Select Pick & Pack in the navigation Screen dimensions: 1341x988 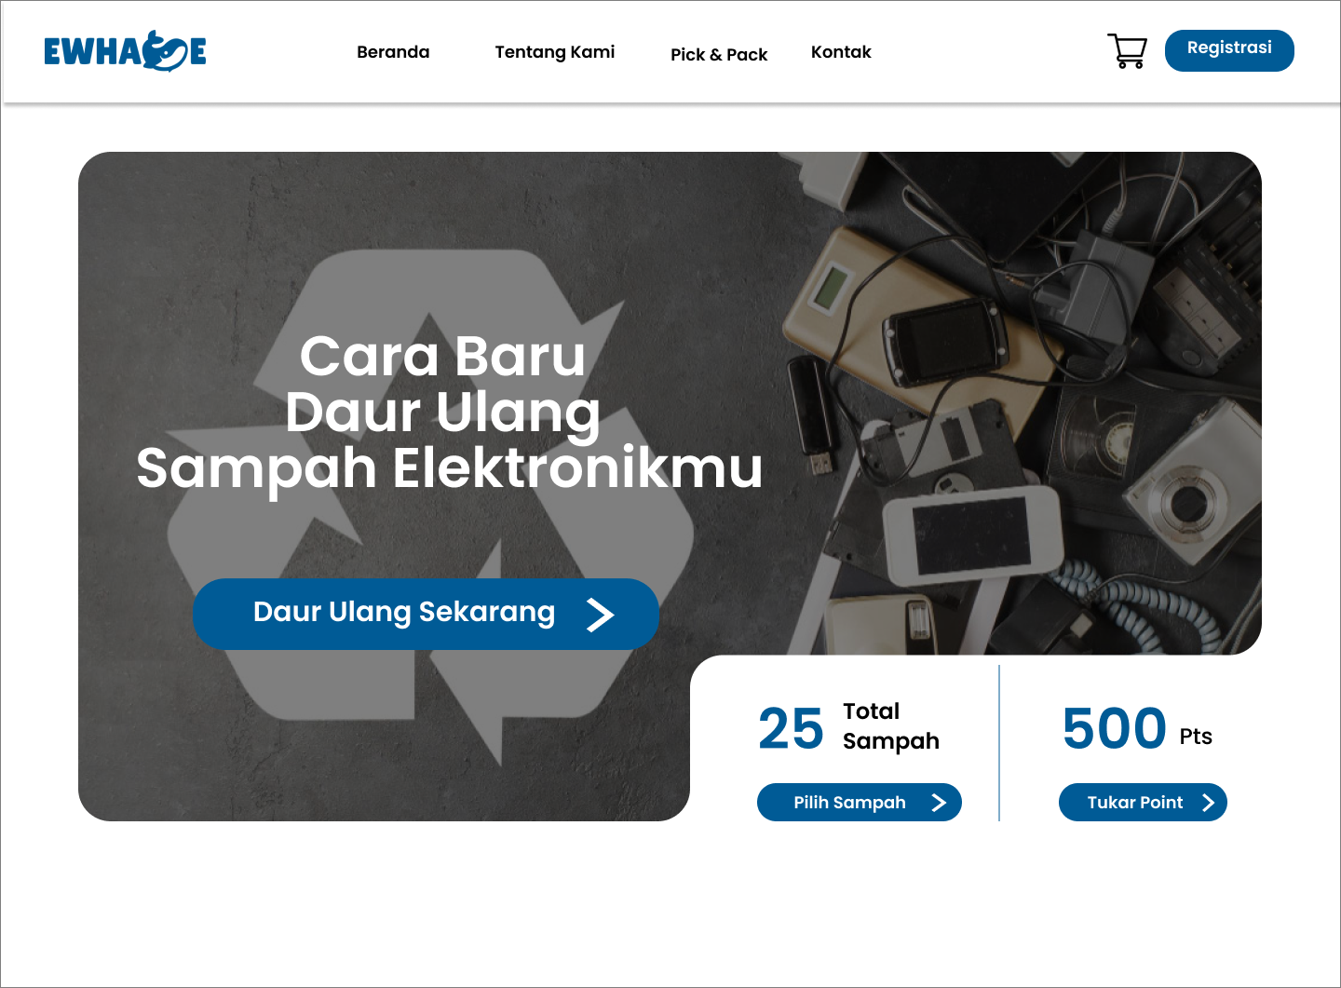click(719, 55)
